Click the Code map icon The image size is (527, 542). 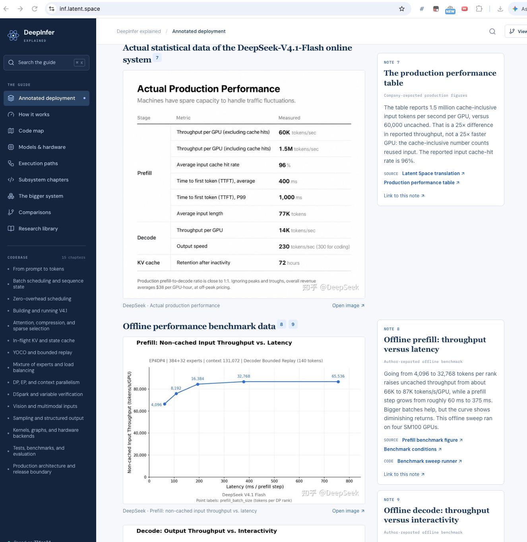pos(11,131)
